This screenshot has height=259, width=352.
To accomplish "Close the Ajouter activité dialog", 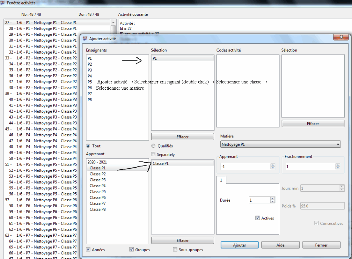I will pos(341,37).
